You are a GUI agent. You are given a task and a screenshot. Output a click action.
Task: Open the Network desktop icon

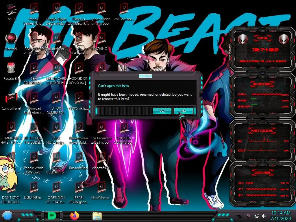click(11, 42)
